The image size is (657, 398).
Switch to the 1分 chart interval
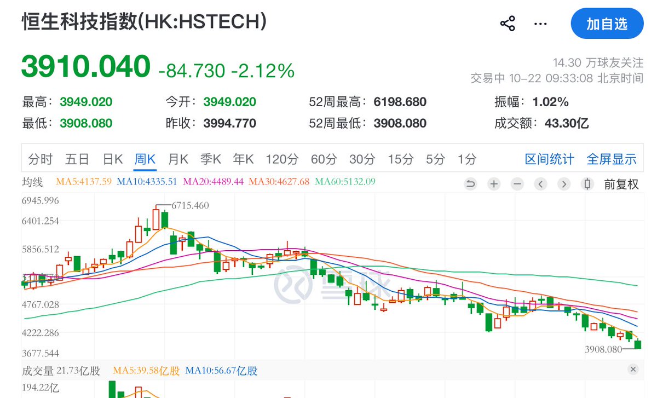pos(467,159)
